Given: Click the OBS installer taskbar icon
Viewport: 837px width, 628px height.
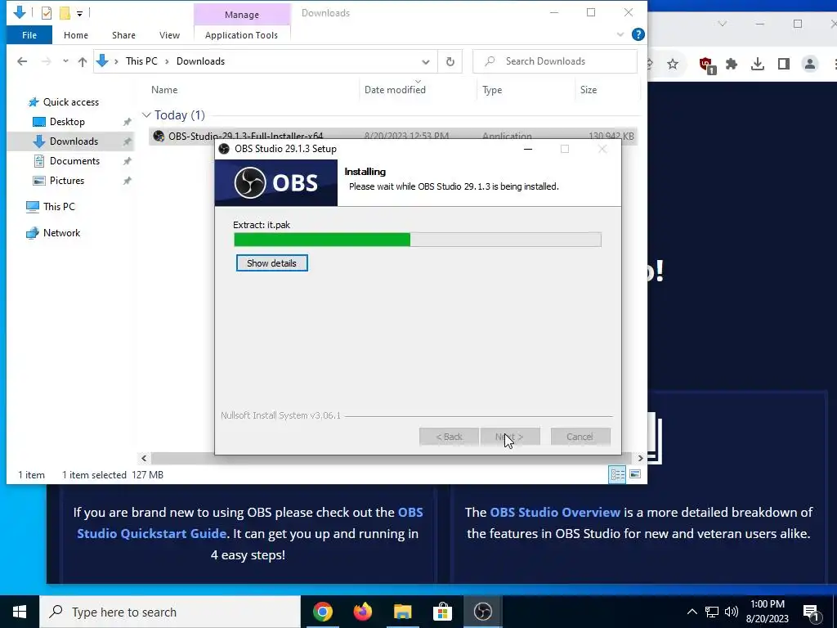Looking at the screenshot, I should (482, 612).
